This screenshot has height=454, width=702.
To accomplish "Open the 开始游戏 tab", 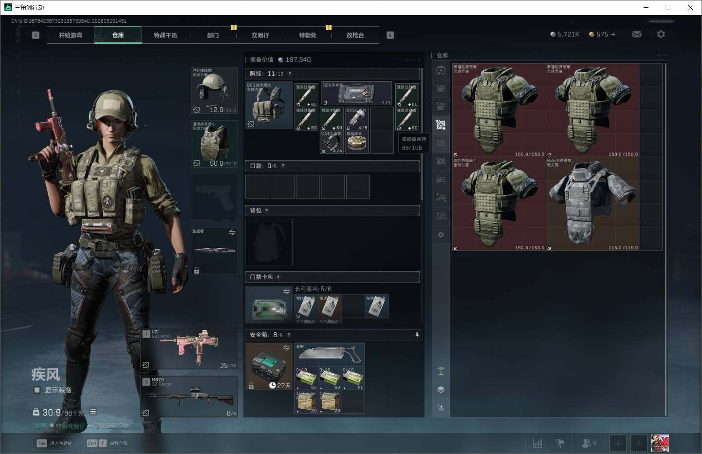I will point(71,35).
